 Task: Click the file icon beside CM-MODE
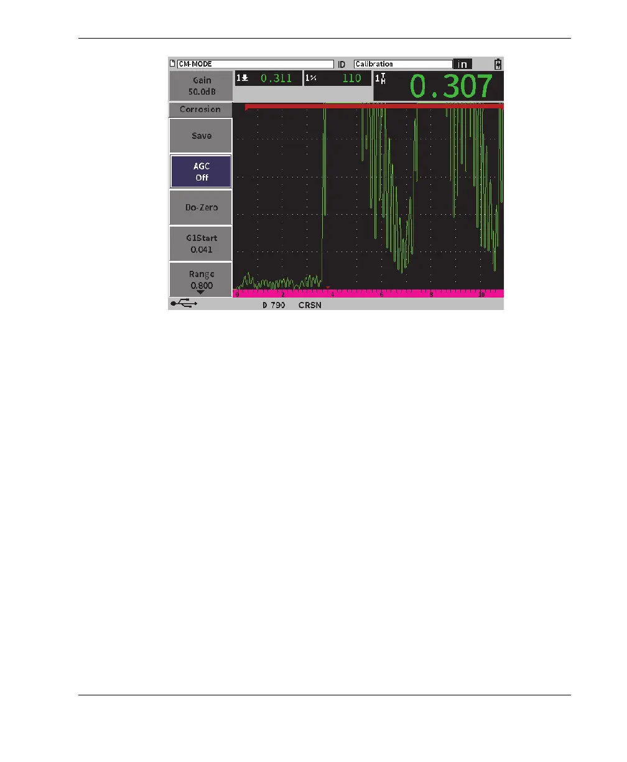172,63
